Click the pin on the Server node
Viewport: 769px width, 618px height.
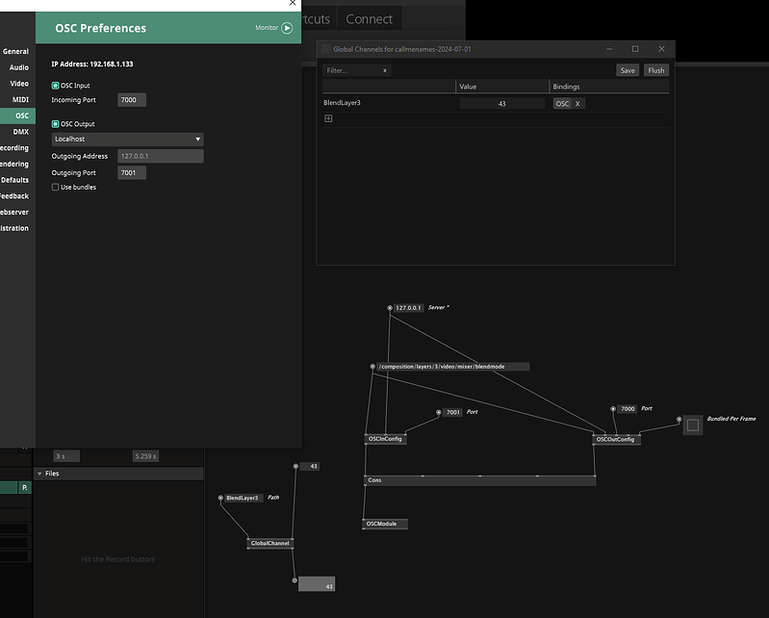coord(390,308)
